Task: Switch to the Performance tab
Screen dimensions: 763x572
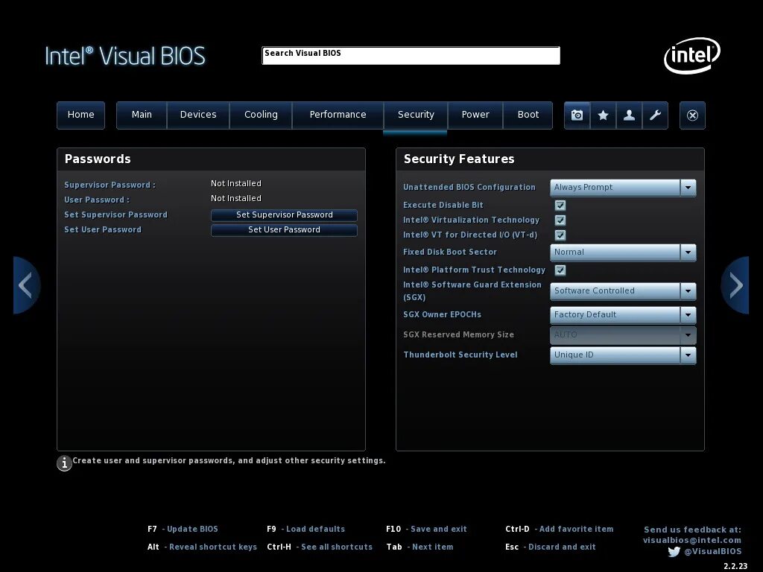Action: click(338, 115)
